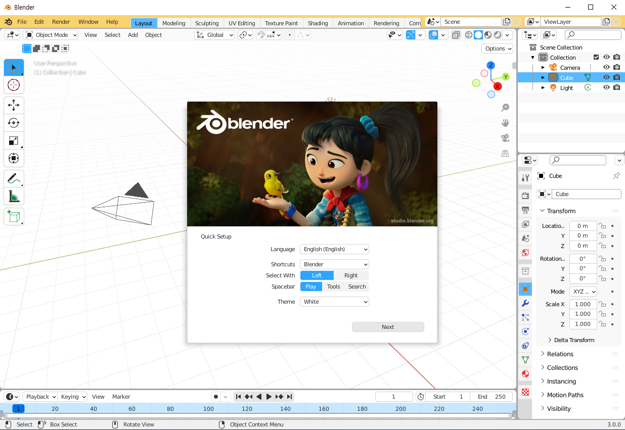Open the Output properties tab
Screen dimensions: 625x430
525,210
